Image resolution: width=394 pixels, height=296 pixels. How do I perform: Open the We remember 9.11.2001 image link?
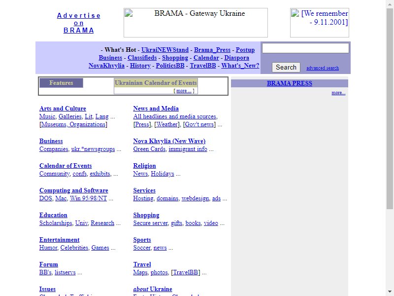click(319, 23)
